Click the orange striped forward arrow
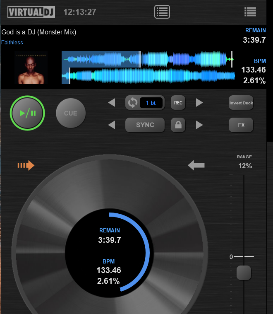Viewport: 273px width, 314px height. pyautogui.click(x=26, y=165)
